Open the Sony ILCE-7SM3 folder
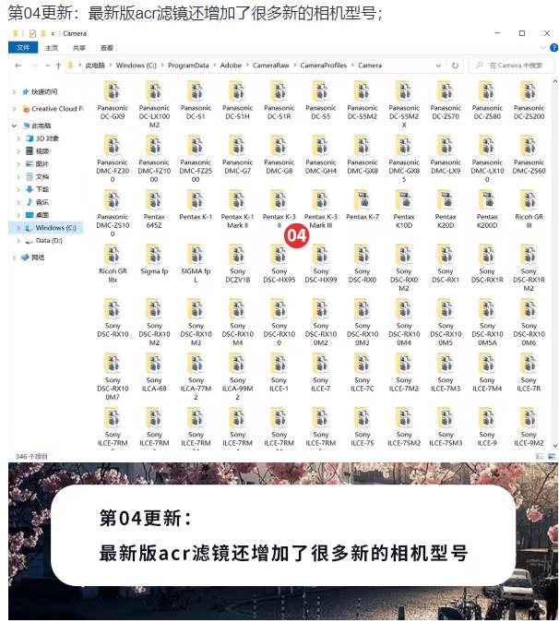Viewport: 559px width, 623px height. click(x=446, y=426)
